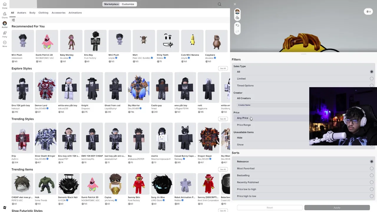This screenshot has height=212, width=377.
Task: Click the Apply filters button
Action: pos(337,208)
